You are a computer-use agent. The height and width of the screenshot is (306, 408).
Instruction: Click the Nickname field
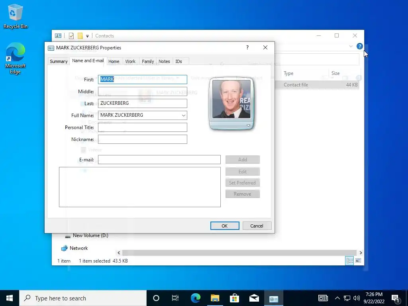point(142,139)
